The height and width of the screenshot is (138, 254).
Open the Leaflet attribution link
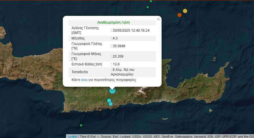pyautogui.click(x=72, y=137)
